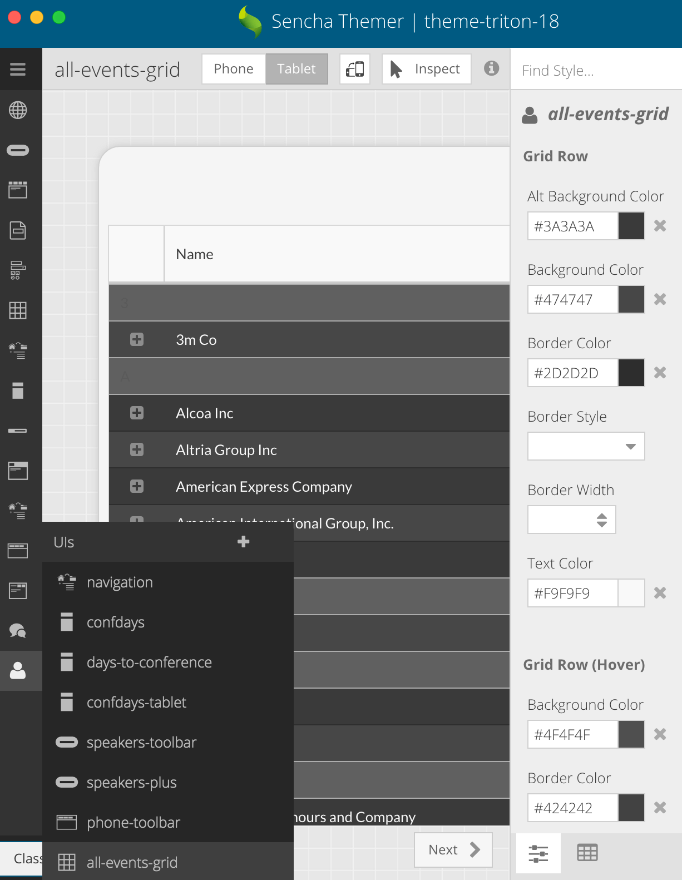Clear the Text Color #F9F9F9 value
Screen dimensions: 682x880
[x=660, y=593]
